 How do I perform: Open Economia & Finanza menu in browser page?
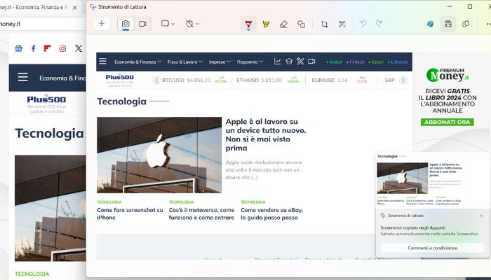click(62, 78)
